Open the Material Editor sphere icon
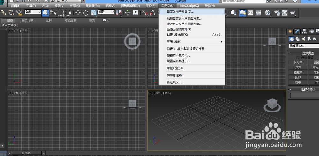 (268, 13)
